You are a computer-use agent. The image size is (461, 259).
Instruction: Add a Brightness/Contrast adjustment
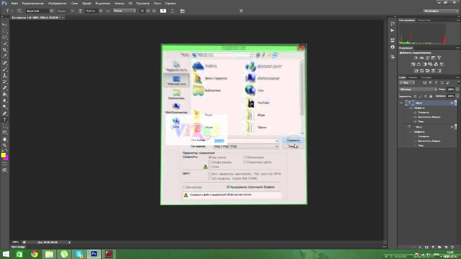click(x=416, y=58)
